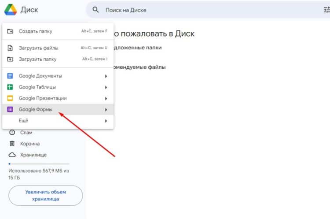330x219 pixels.
Task: Expand Google Таблицы submenu arrow
Action: tap(106, 87)
